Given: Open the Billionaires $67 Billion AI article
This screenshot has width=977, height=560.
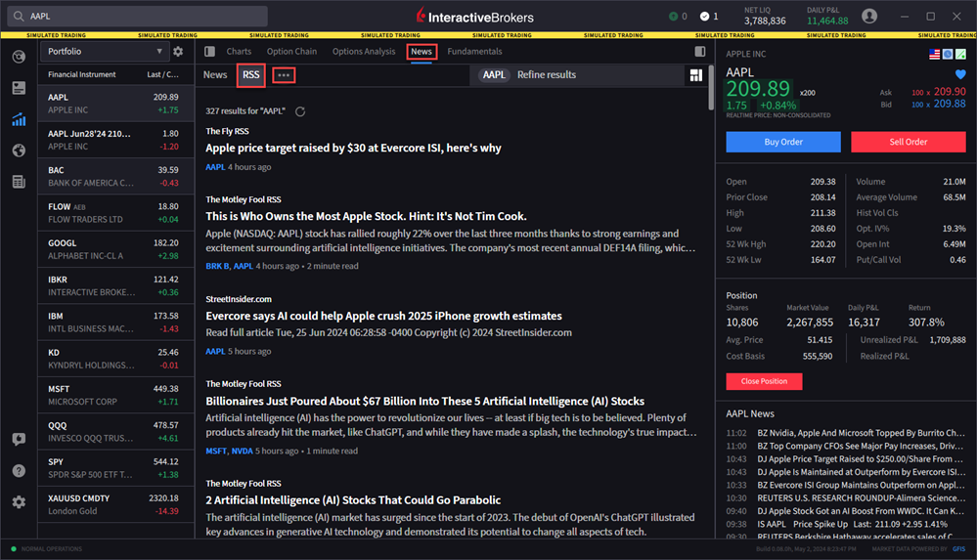Looking at the screenshot, I should (x=425, y=401).
